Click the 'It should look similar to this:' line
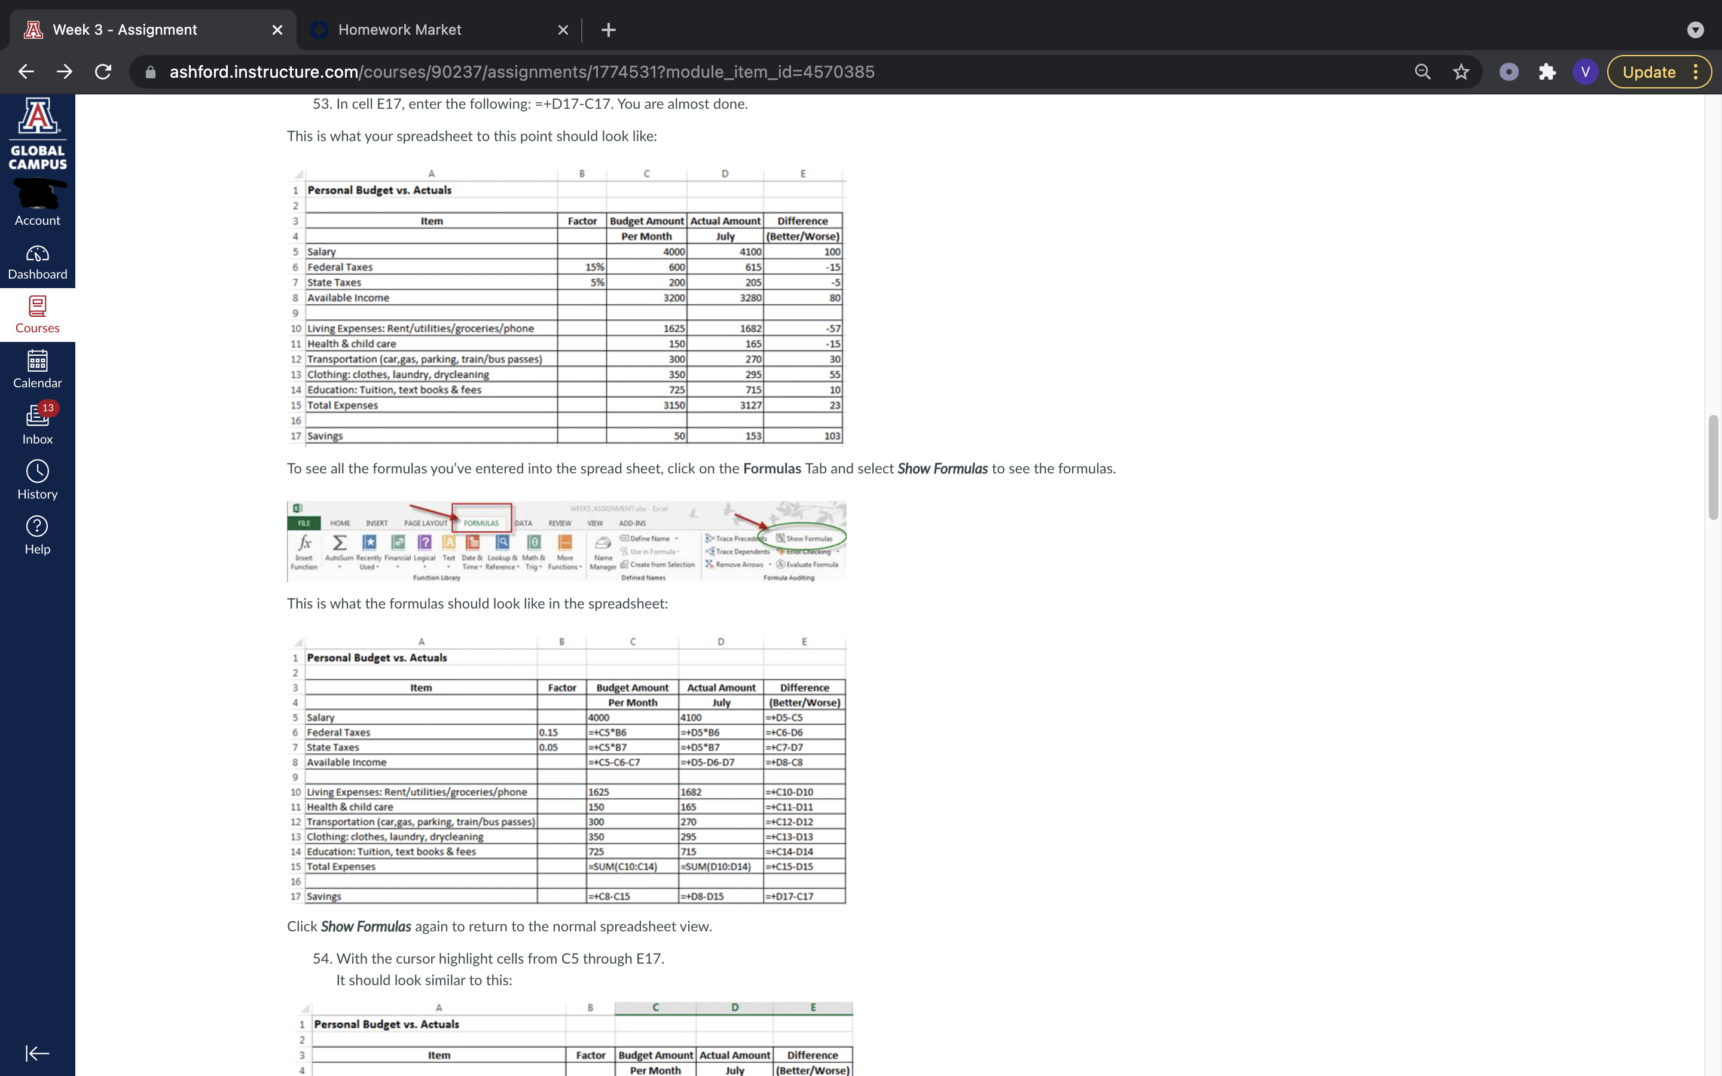The height and width of the screenshot is (1076, 1722). coord(424,980)
